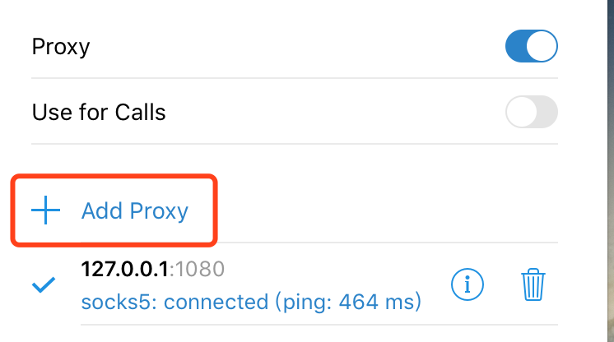Click the word connected in the proxy status
The width and height of the screenshot is (614, 342).
[x=216, y=303]
